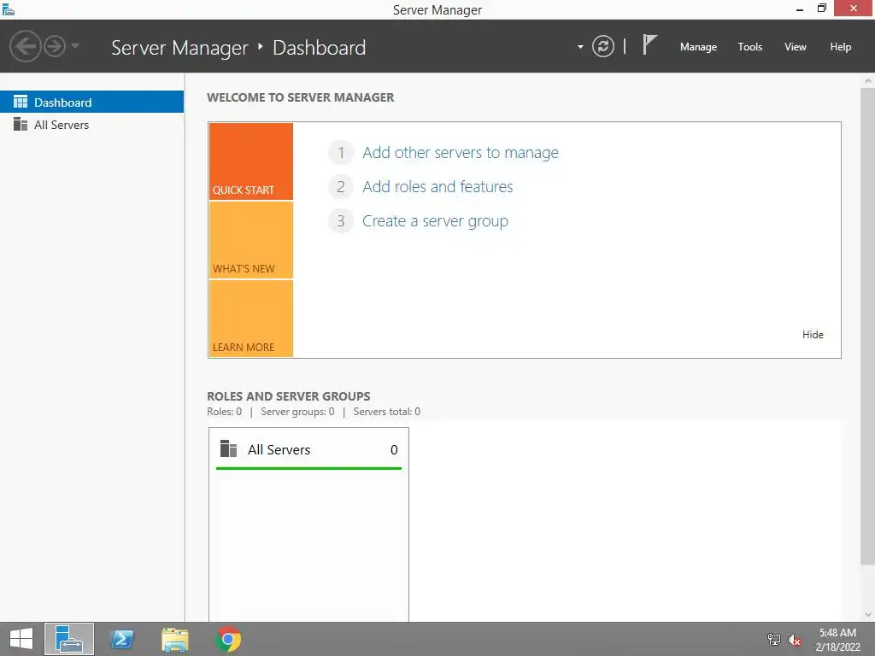Click the 'Server groups: 0' summary text
The image size is (875, 656).
tap(297, 412)
